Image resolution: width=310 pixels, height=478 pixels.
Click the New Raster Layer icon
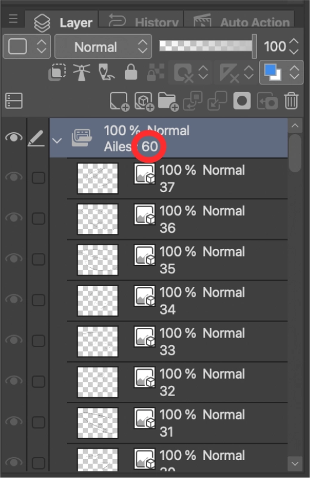point(119,101)
